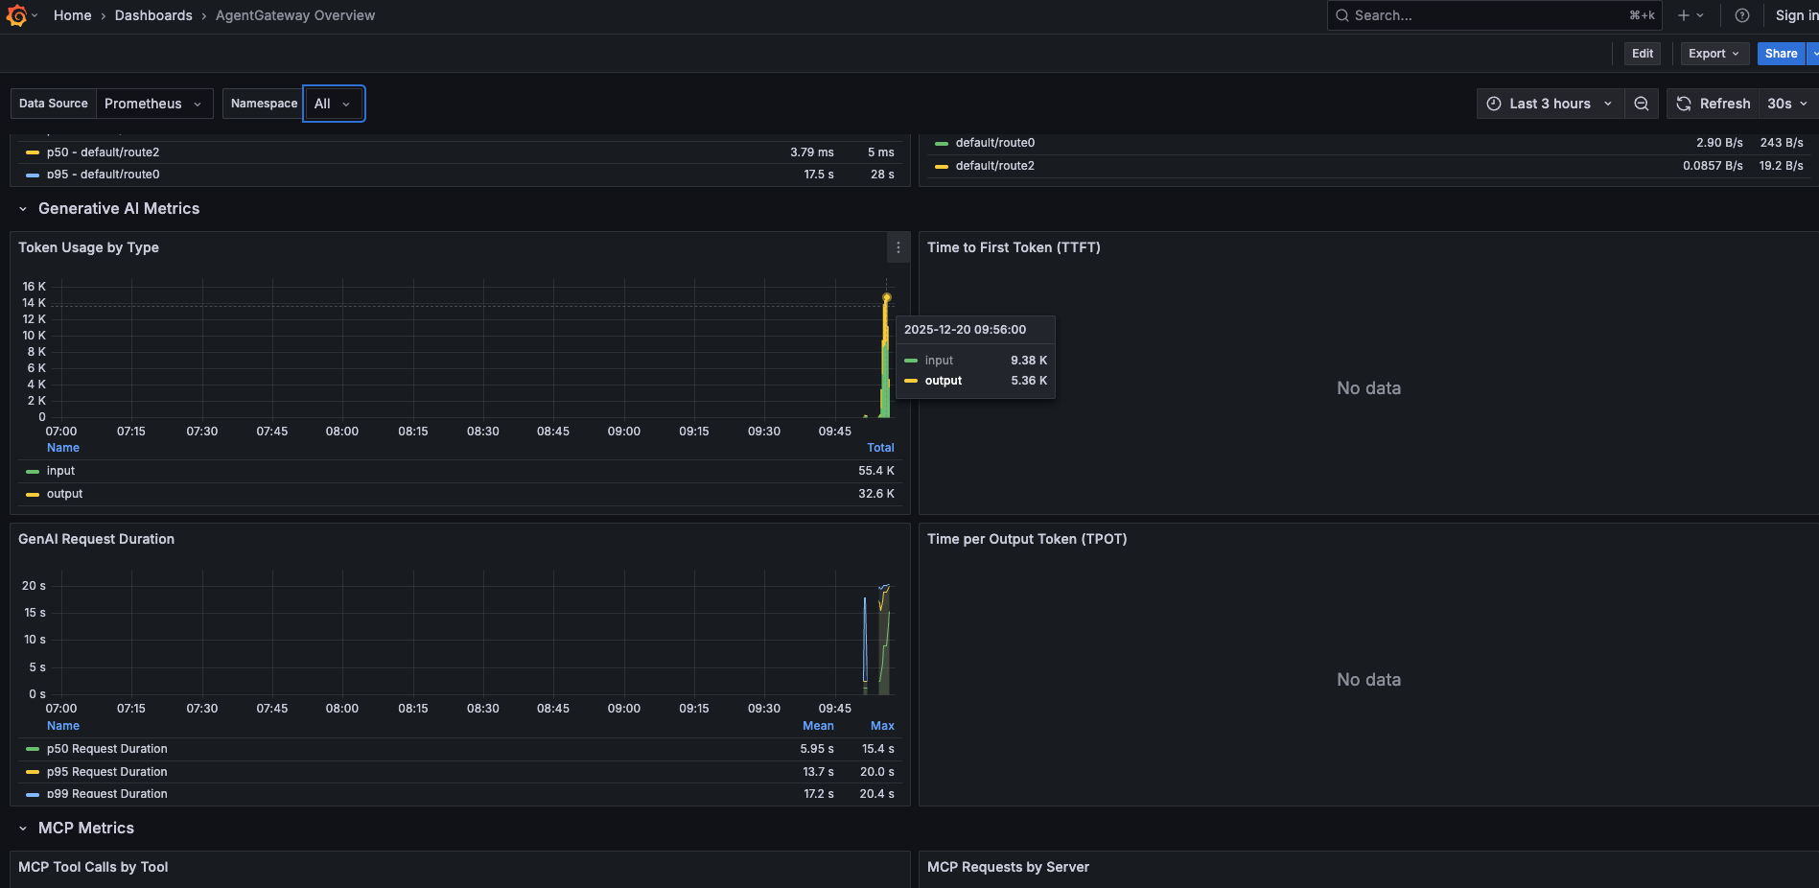Click the plus add-new icon
Image resolution: width=1819 pixels, height=888 pixels.
coord(1684,15)
